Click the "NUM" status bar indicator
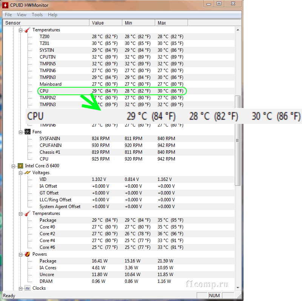The width and height of the screenshot is (302, 301). 214,296
